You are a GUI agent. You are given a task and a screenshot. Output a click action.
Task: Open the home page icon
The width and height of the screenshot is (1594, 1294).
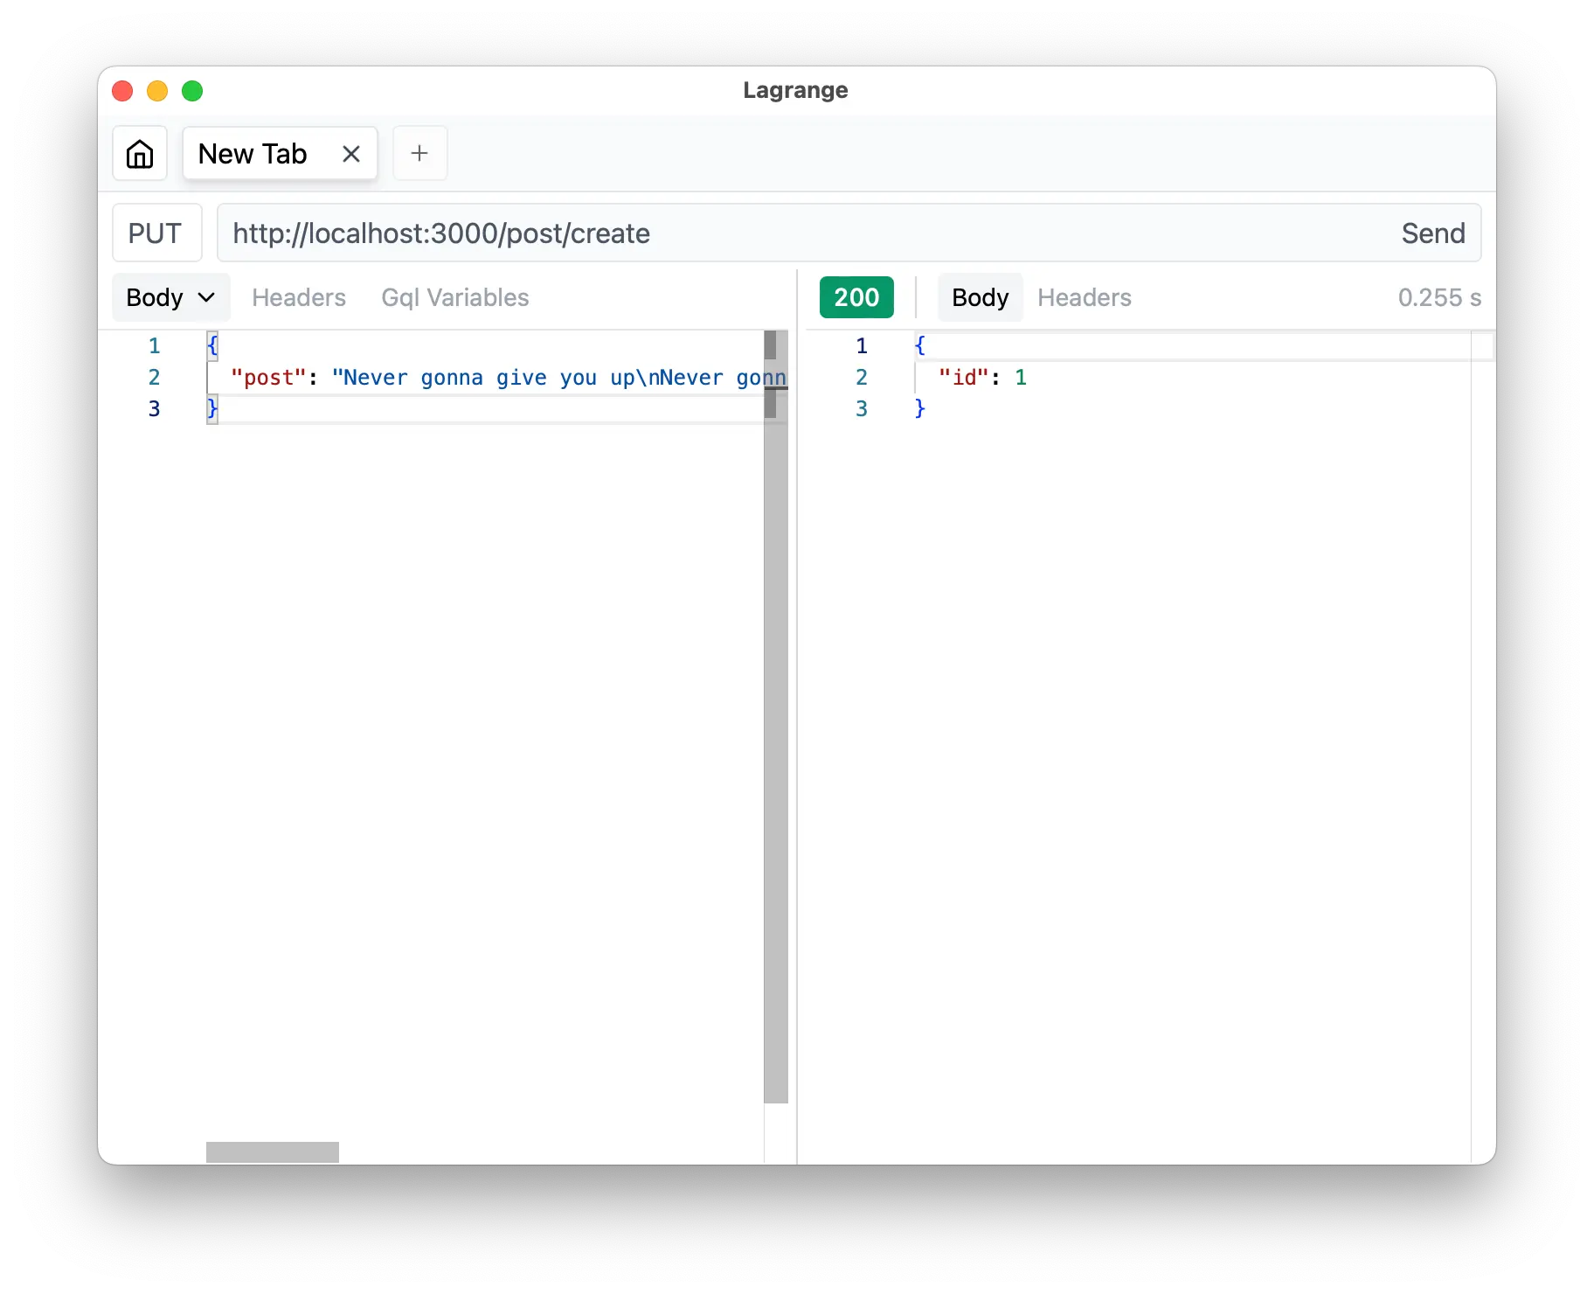point(140,154)
